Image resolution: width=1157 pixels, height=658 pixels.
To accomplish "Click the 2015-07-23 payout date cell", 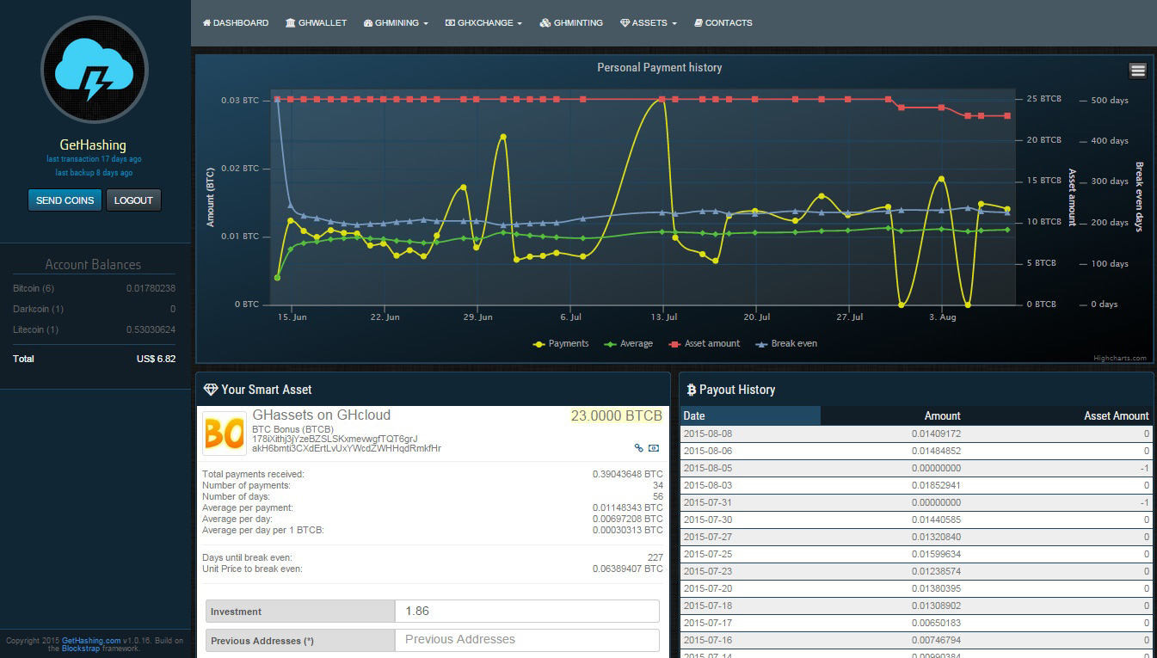I will point(708,572).
